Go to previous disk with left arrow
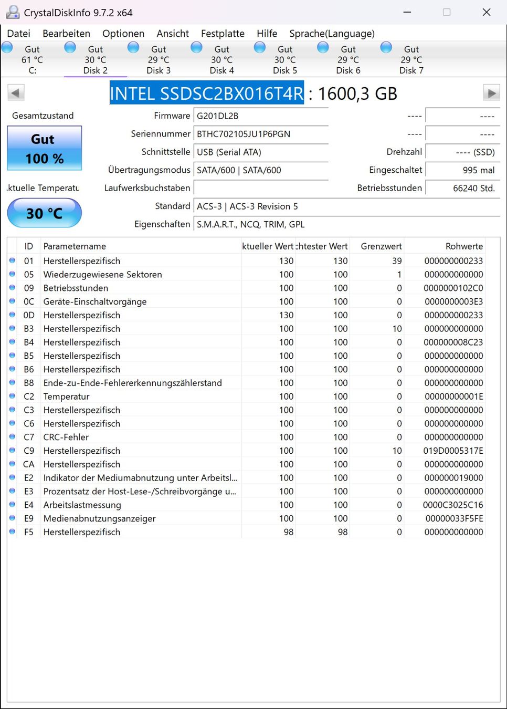This screenshot has height=709, width=507. point(16,93)
